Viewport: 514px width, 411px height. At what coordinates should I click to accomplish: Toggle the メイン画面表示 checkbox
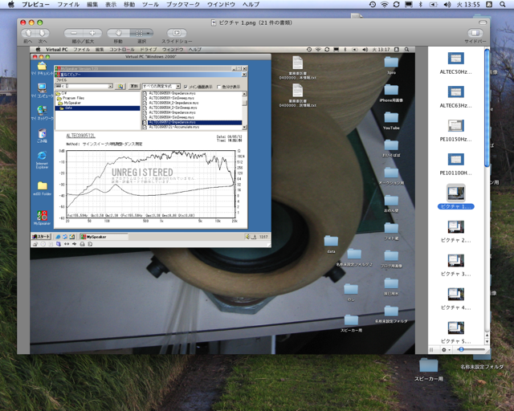pyautogui.click(x=184, y=87)
